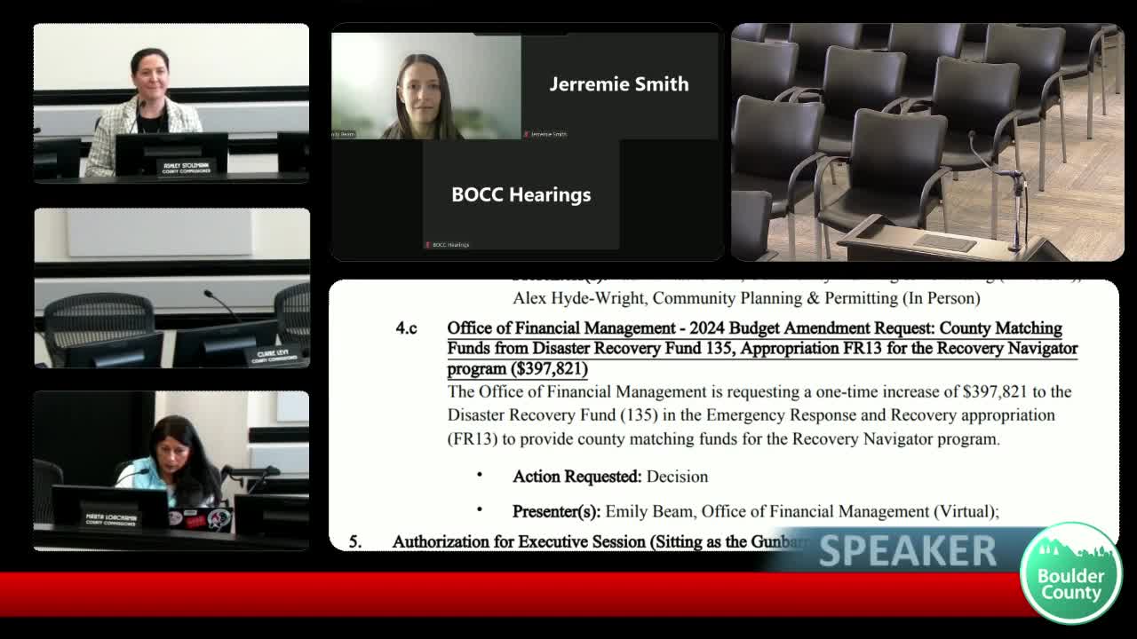Click the Ashley Stolzmann desk nameplate
The width and height of the screenshot is (1137, 639).
[x=185, y=167]
